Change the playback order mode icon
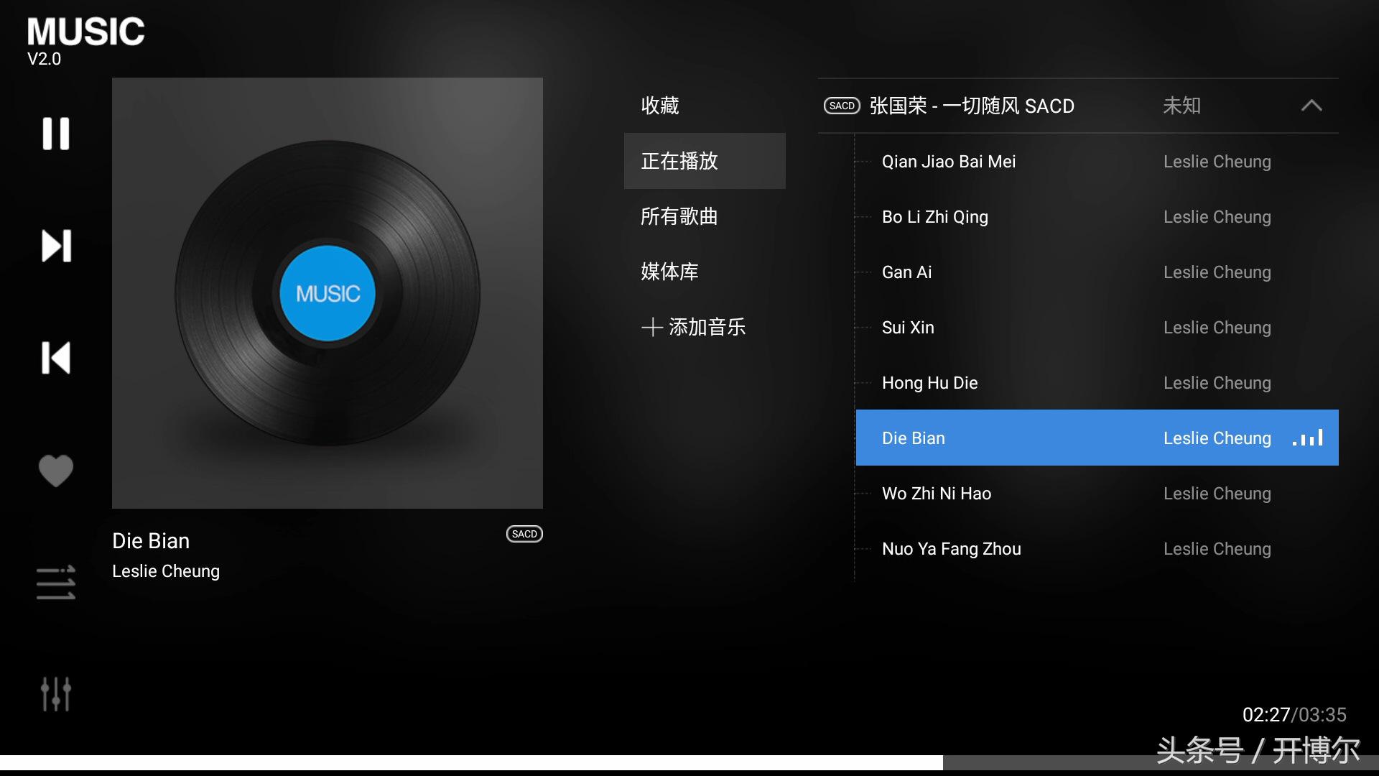Viewport: 1379px width, 776px height. (56, 583)
